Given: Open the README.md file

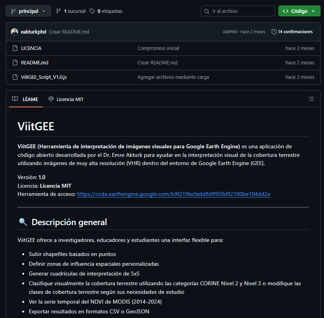Looking at the screenshot, I should [x=35, y=63].
